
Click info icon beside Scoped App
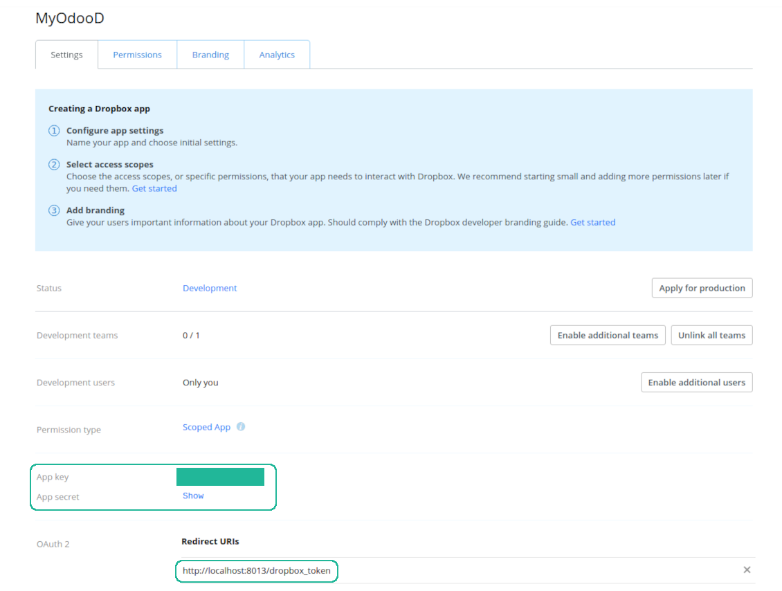point(241,427)
